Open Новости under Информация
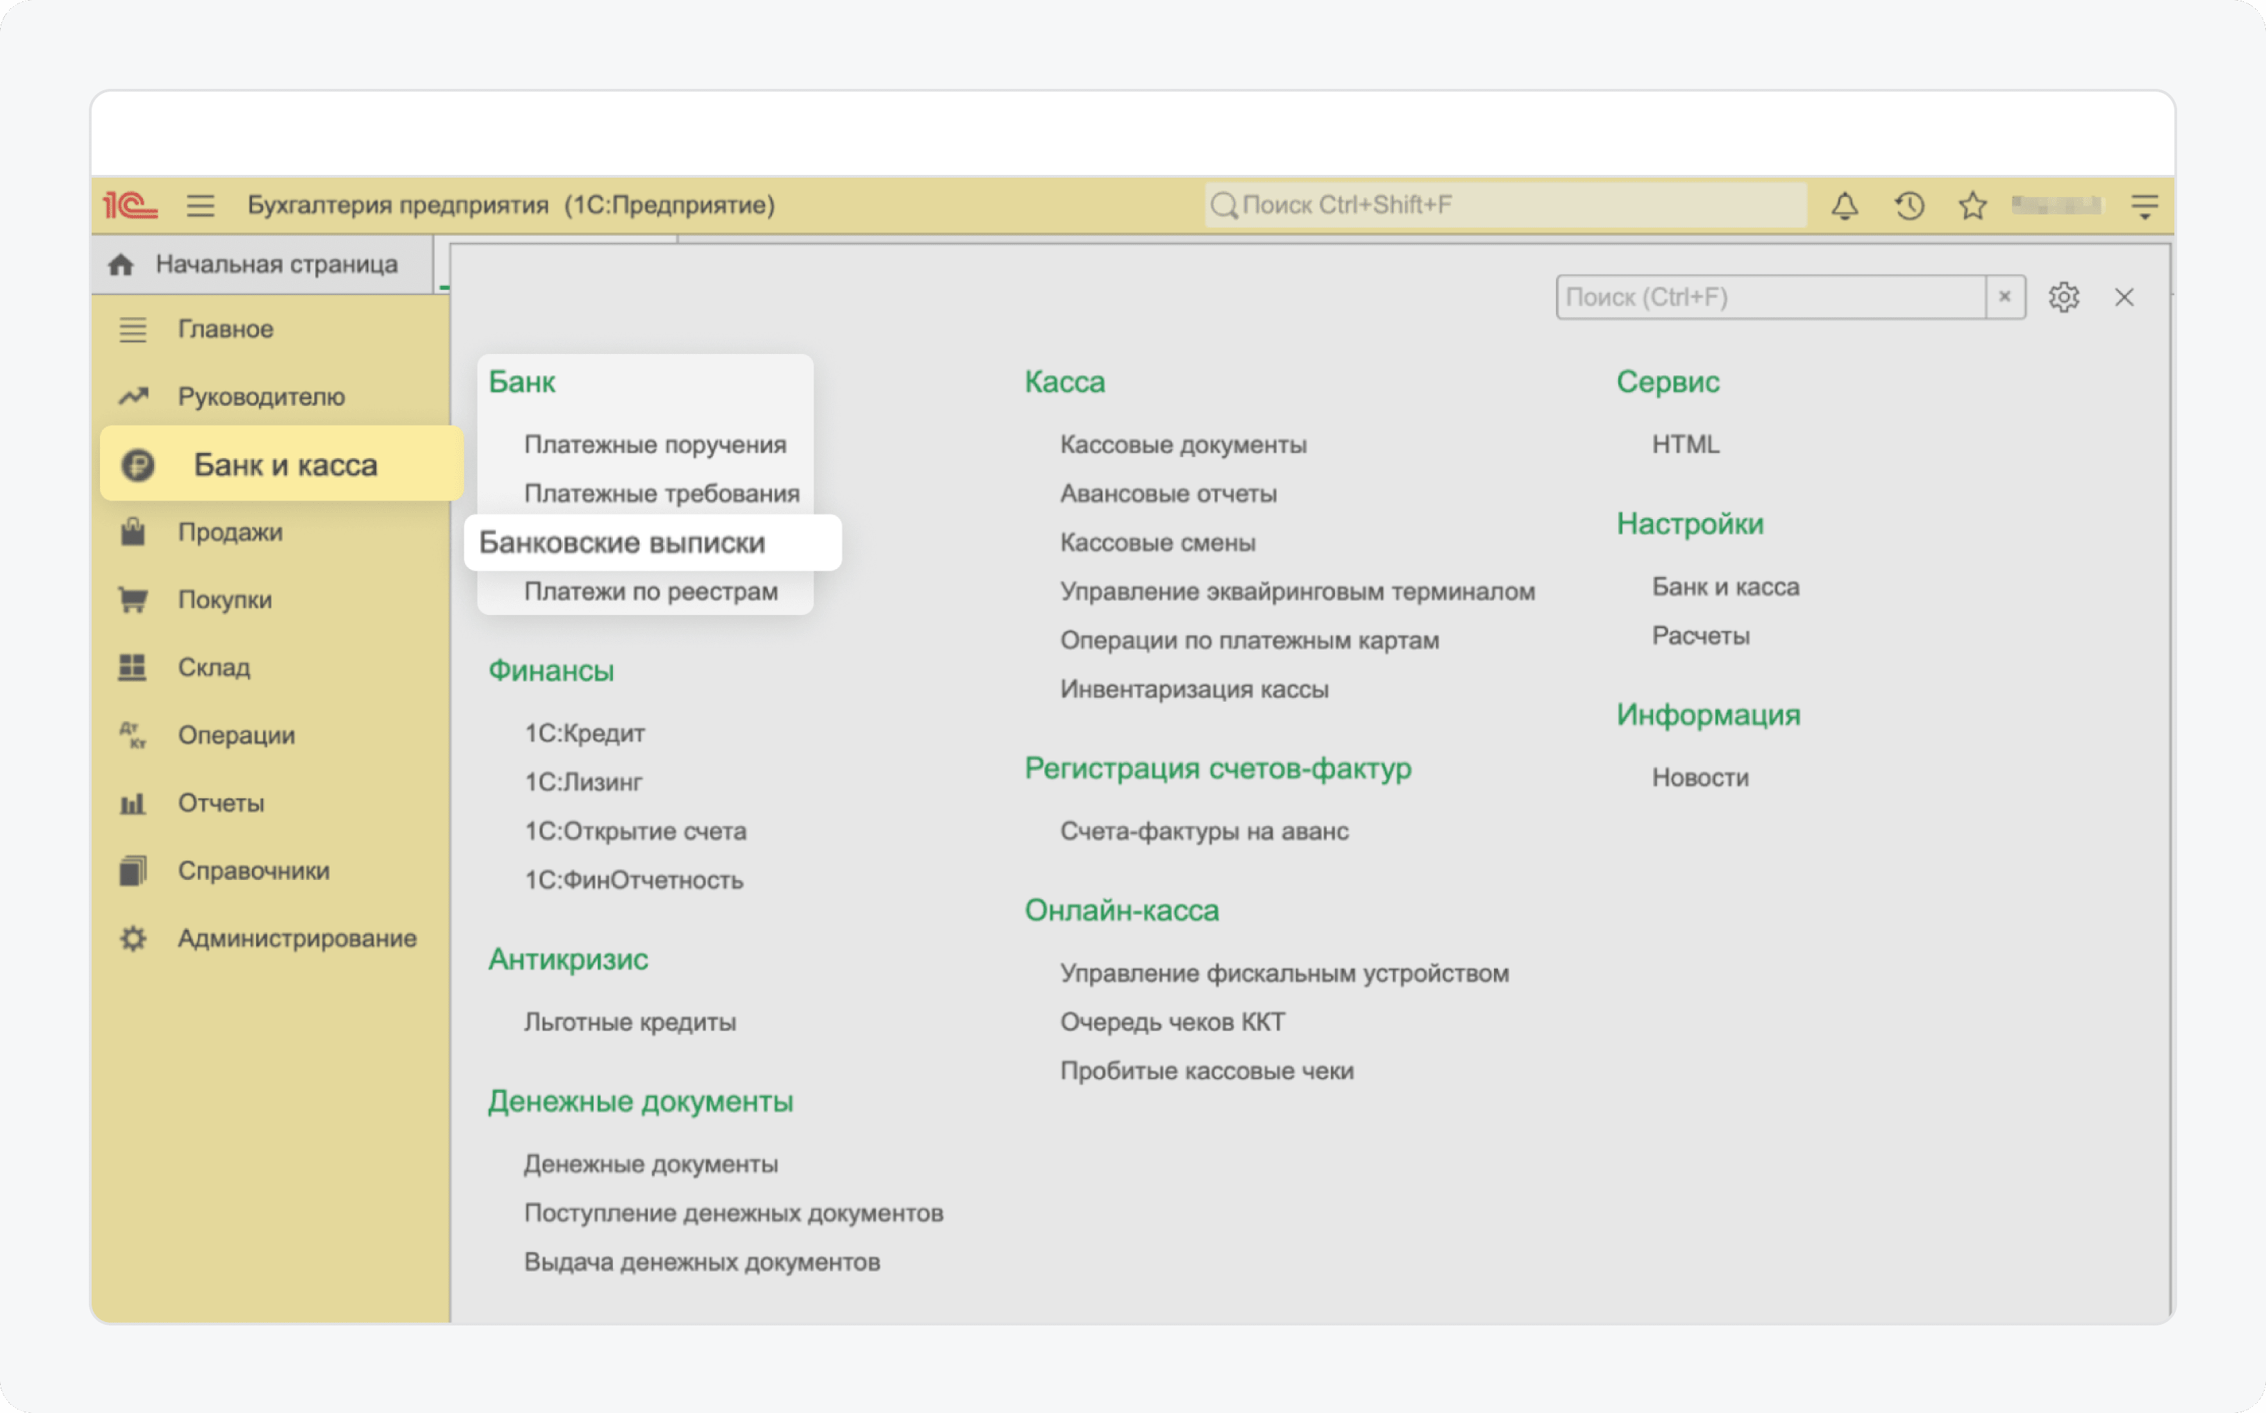This screenshot has width=2266, height=1413. (x=1700, y=777)
